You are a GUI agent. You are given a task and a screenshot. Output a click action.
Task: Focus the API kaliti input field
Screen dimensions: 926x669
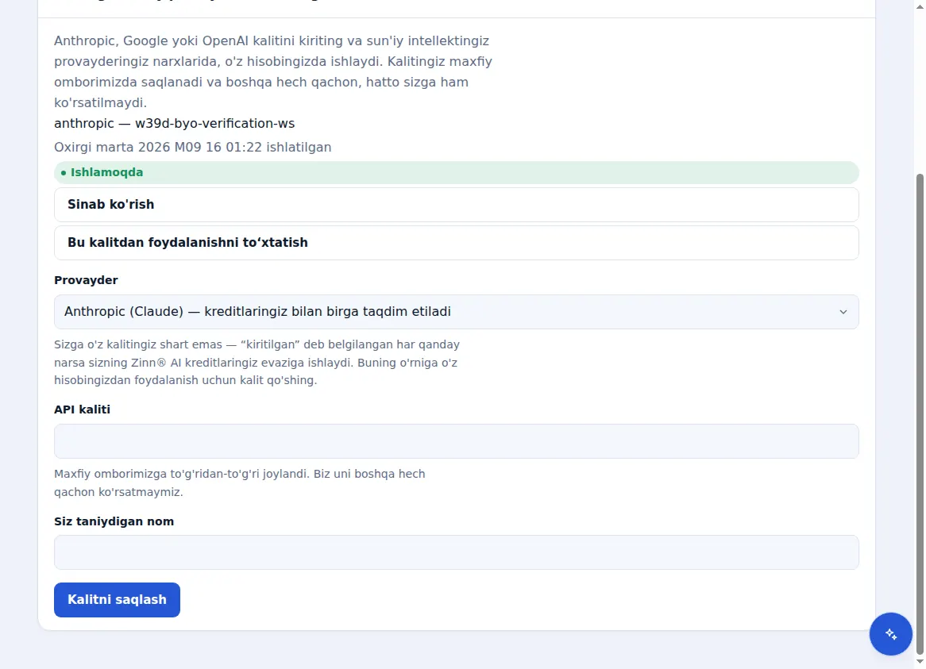[x=456, y=441]
